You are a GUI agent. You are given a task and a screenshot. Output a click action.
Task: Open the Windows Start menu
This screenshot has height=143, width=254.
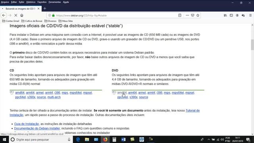[4, 139]
